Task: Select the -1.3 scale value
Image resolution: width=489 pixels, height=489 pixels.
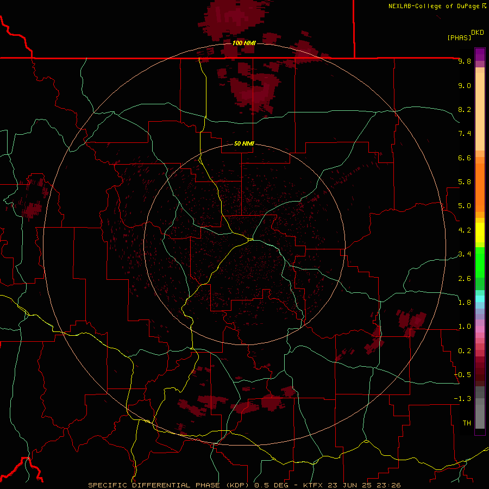Action: (462, 399)
